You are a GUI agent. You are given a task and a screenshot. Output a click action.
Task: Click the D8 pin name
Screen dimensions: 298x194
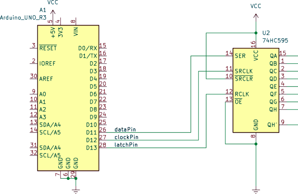[93, 110]
